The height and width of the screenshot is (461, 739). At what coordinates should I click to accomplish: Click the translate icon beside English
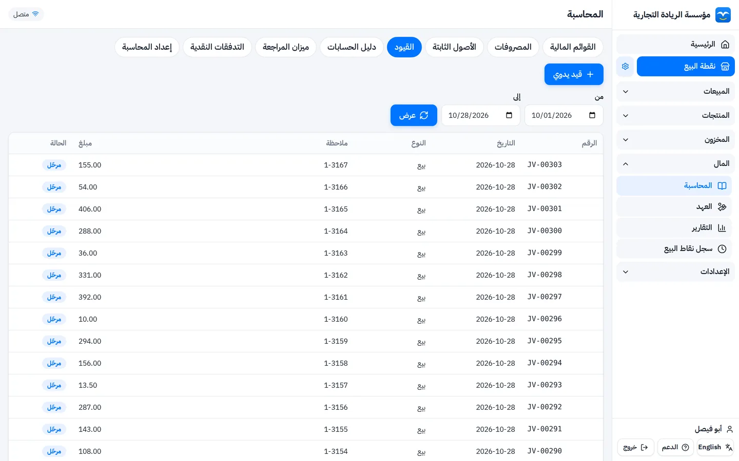point(728,447)
